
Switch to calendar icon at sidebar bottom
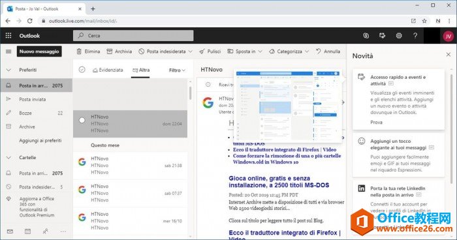27,232
